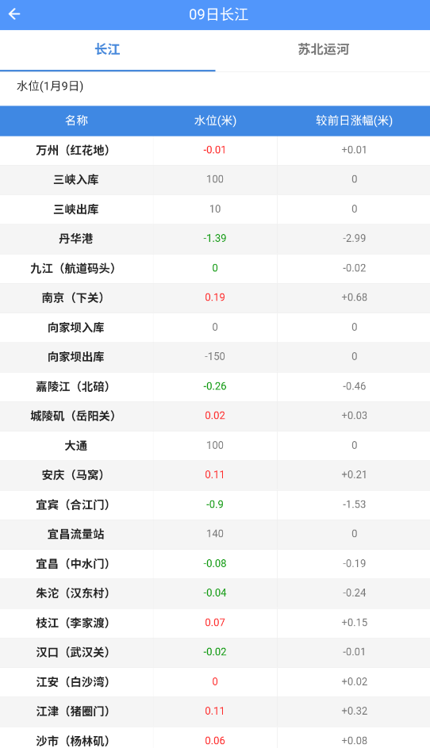Image resolution: width=430 pixels, height=748 pixels.
Task: Tap the back arrow icon
Action: (x=14, y=14)
